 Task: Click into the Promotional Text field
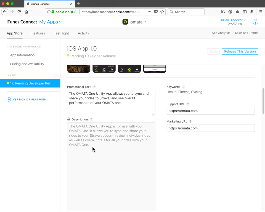point(111,101)
